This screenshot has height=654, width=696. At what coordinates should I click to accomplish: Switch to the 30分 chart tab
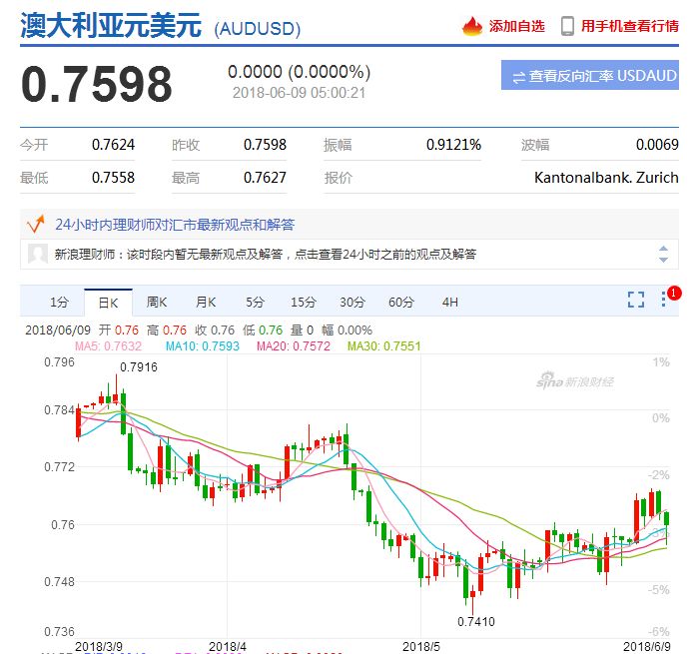coord(352,303)
